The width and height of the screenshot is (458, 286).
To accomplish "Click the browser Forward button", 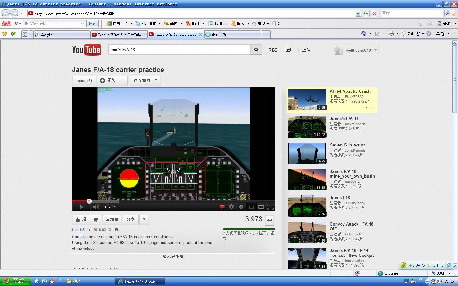I will tap(15, 13).
